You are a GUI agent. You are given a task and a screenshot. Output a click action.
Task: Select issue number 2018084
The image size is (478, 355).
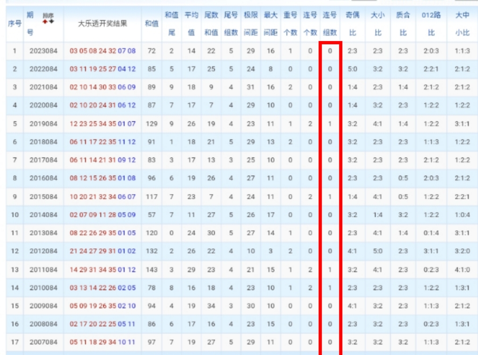coord(43,142)
